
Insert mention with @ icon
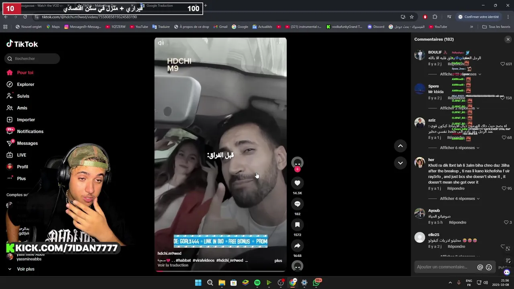point(480,267)
